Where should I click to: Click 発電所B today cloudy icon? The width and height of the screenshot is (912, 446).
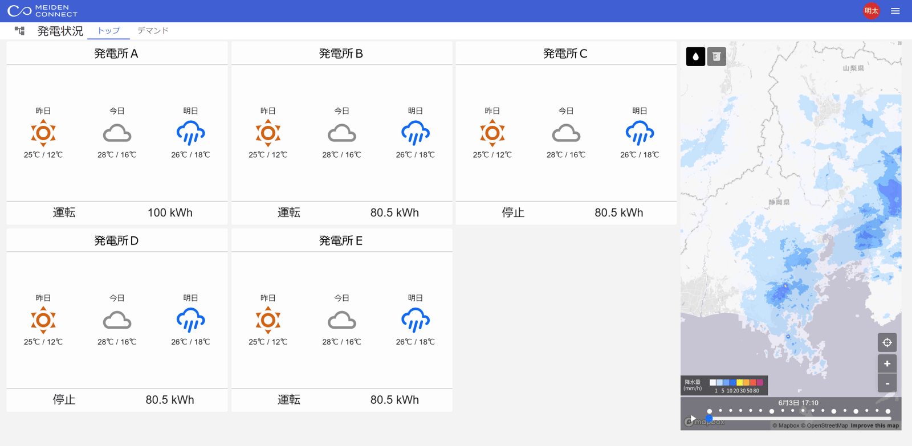coord(341,134)
